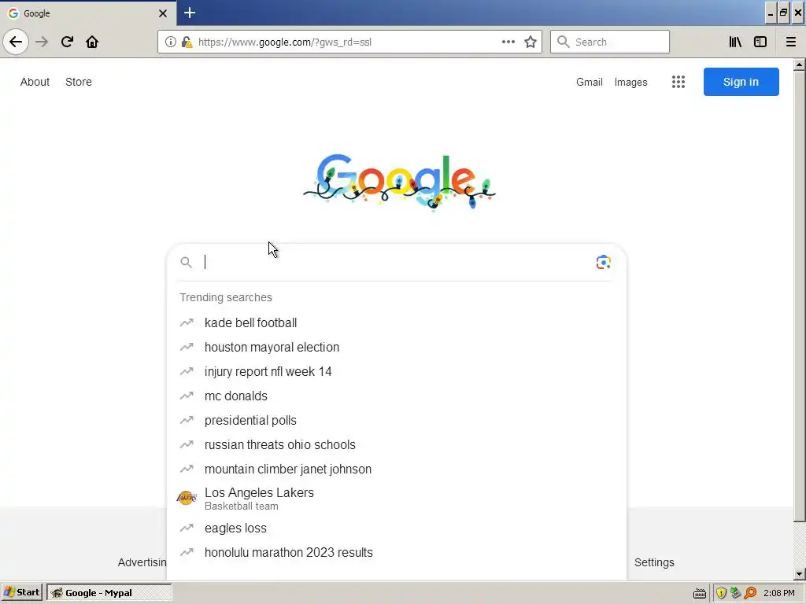Click the trending arrow beside kade bell football
Screen dimensions: 806x604
(187, 322)
